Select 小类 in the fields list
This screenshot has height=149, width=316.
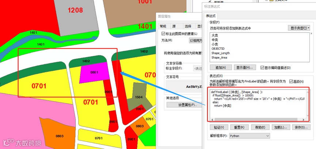tap(215, 44)
